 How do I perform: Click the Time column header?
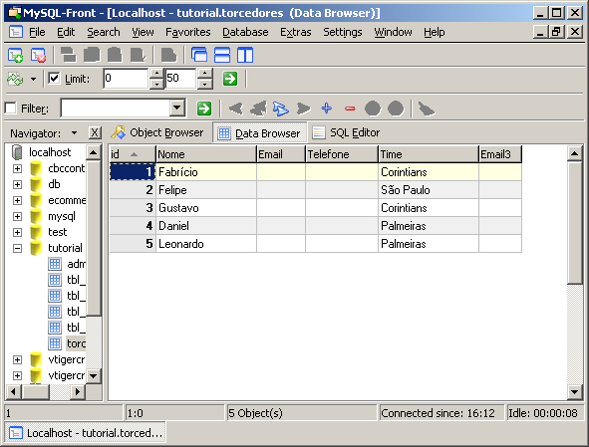click(x=429, y=154)
